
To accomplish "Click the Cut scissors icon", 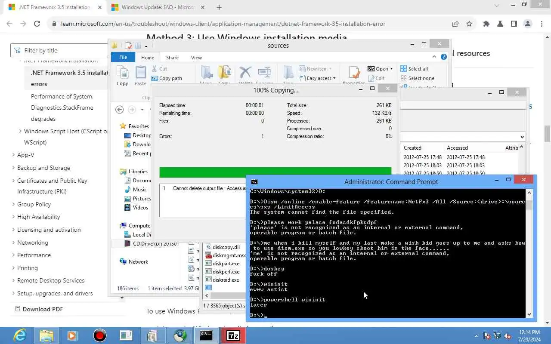I will click(x=155, y=69).
